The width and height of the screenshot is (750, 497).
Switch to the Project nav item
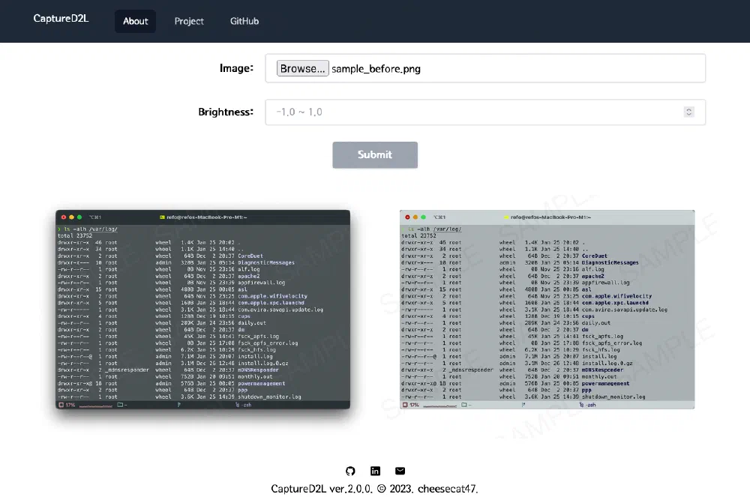click(x=189, y=21)
